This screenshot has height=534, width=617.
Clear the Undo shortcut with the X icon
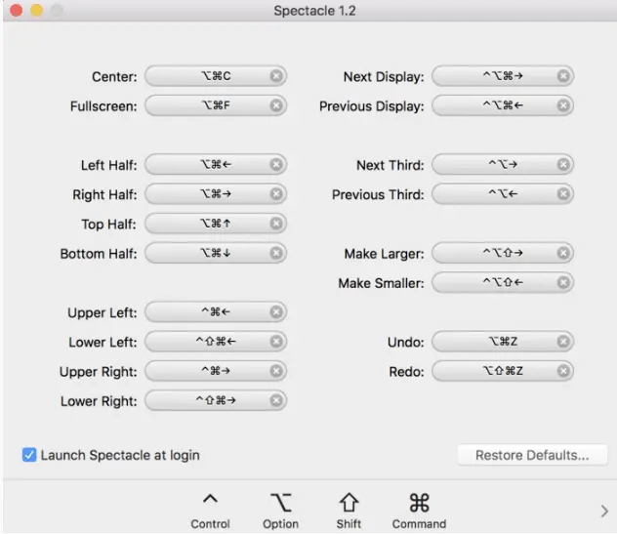click(x=563, y=341)
